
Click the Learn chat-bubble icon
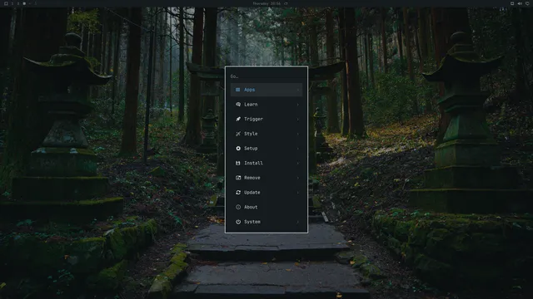(x=238, y=105)
